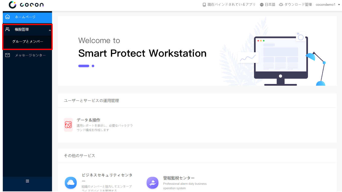Click the Professional alarm duty business description
The image size is (342, 192).
(185, 186)
